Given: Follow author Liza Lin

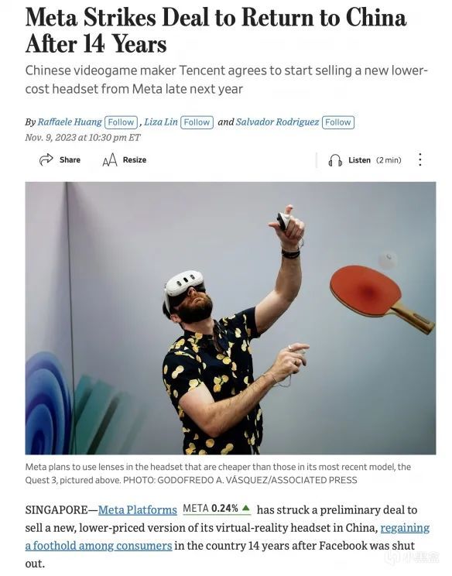Looking at the screenshot, I should [x=197, y=122].
